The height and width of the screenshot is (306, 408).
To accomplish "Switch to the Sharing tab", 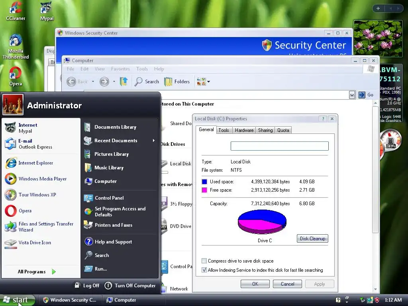I will [265, 130].
